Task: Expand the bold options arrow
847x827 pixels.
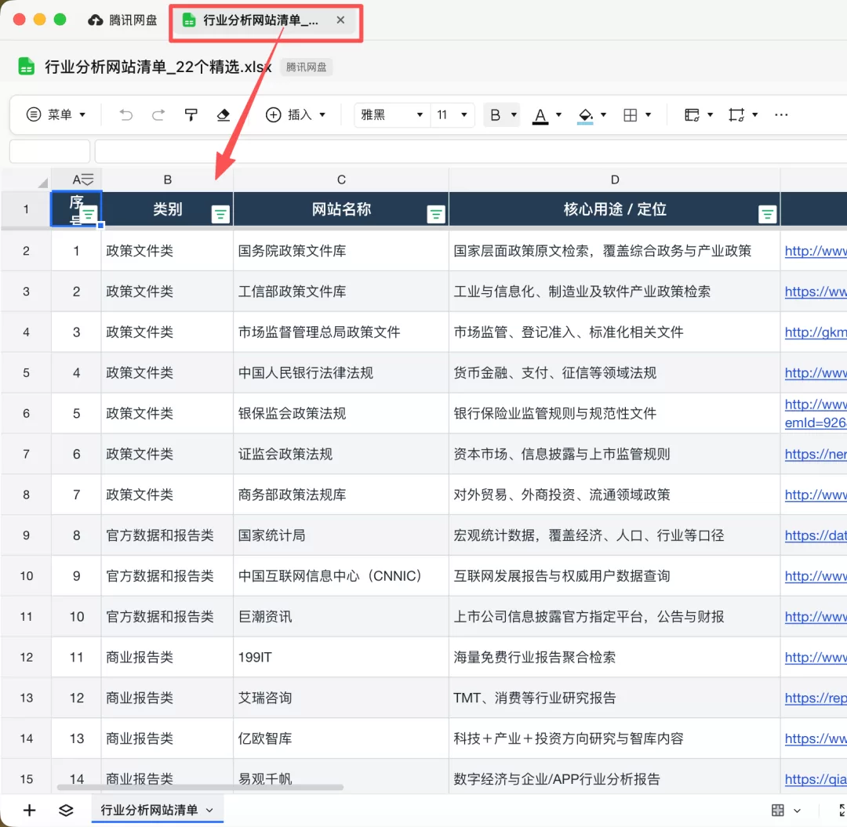Action: coord(514,114)
